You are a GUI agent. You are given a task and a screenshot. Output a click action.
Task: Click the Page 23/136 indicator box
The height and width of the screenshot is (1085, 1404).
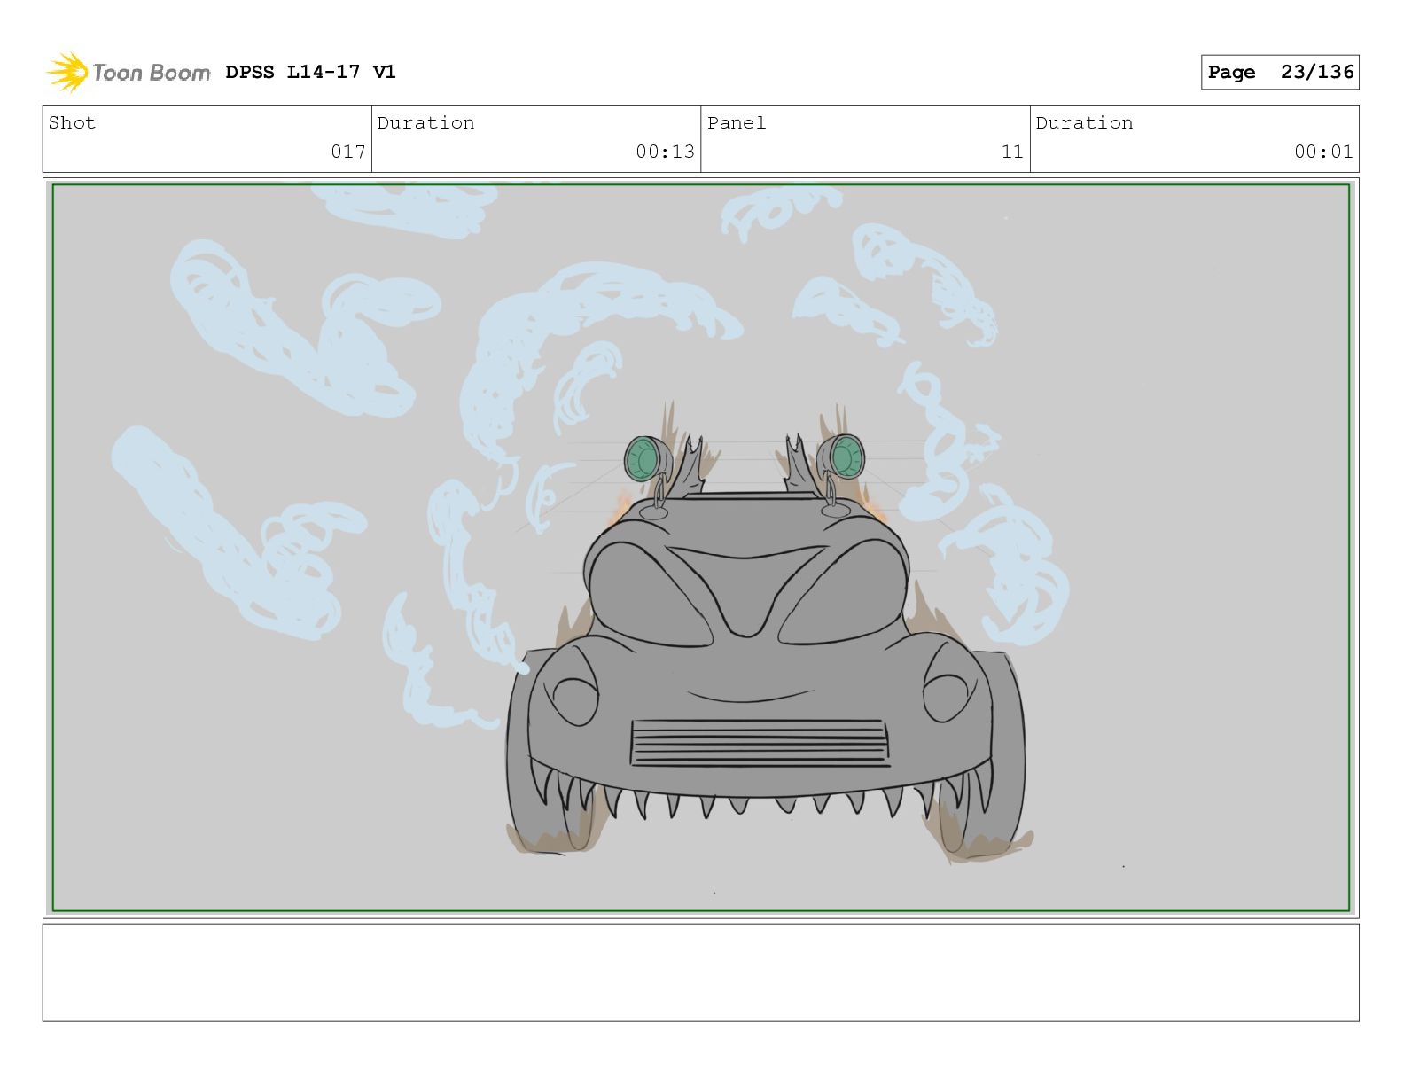(x=1279, y=72)
